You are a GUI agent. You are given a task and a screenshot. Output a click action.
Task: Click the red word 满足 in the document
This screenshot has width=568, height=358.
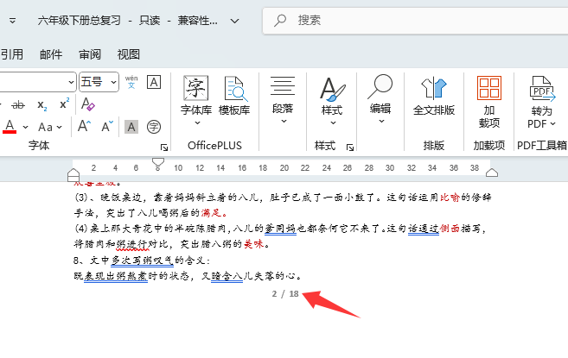pyautogui.click(x=211, y=213)
